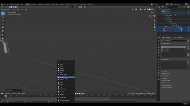Choose Armature in the Add menu
Screen dimensions: 190x106
(66, 77)
